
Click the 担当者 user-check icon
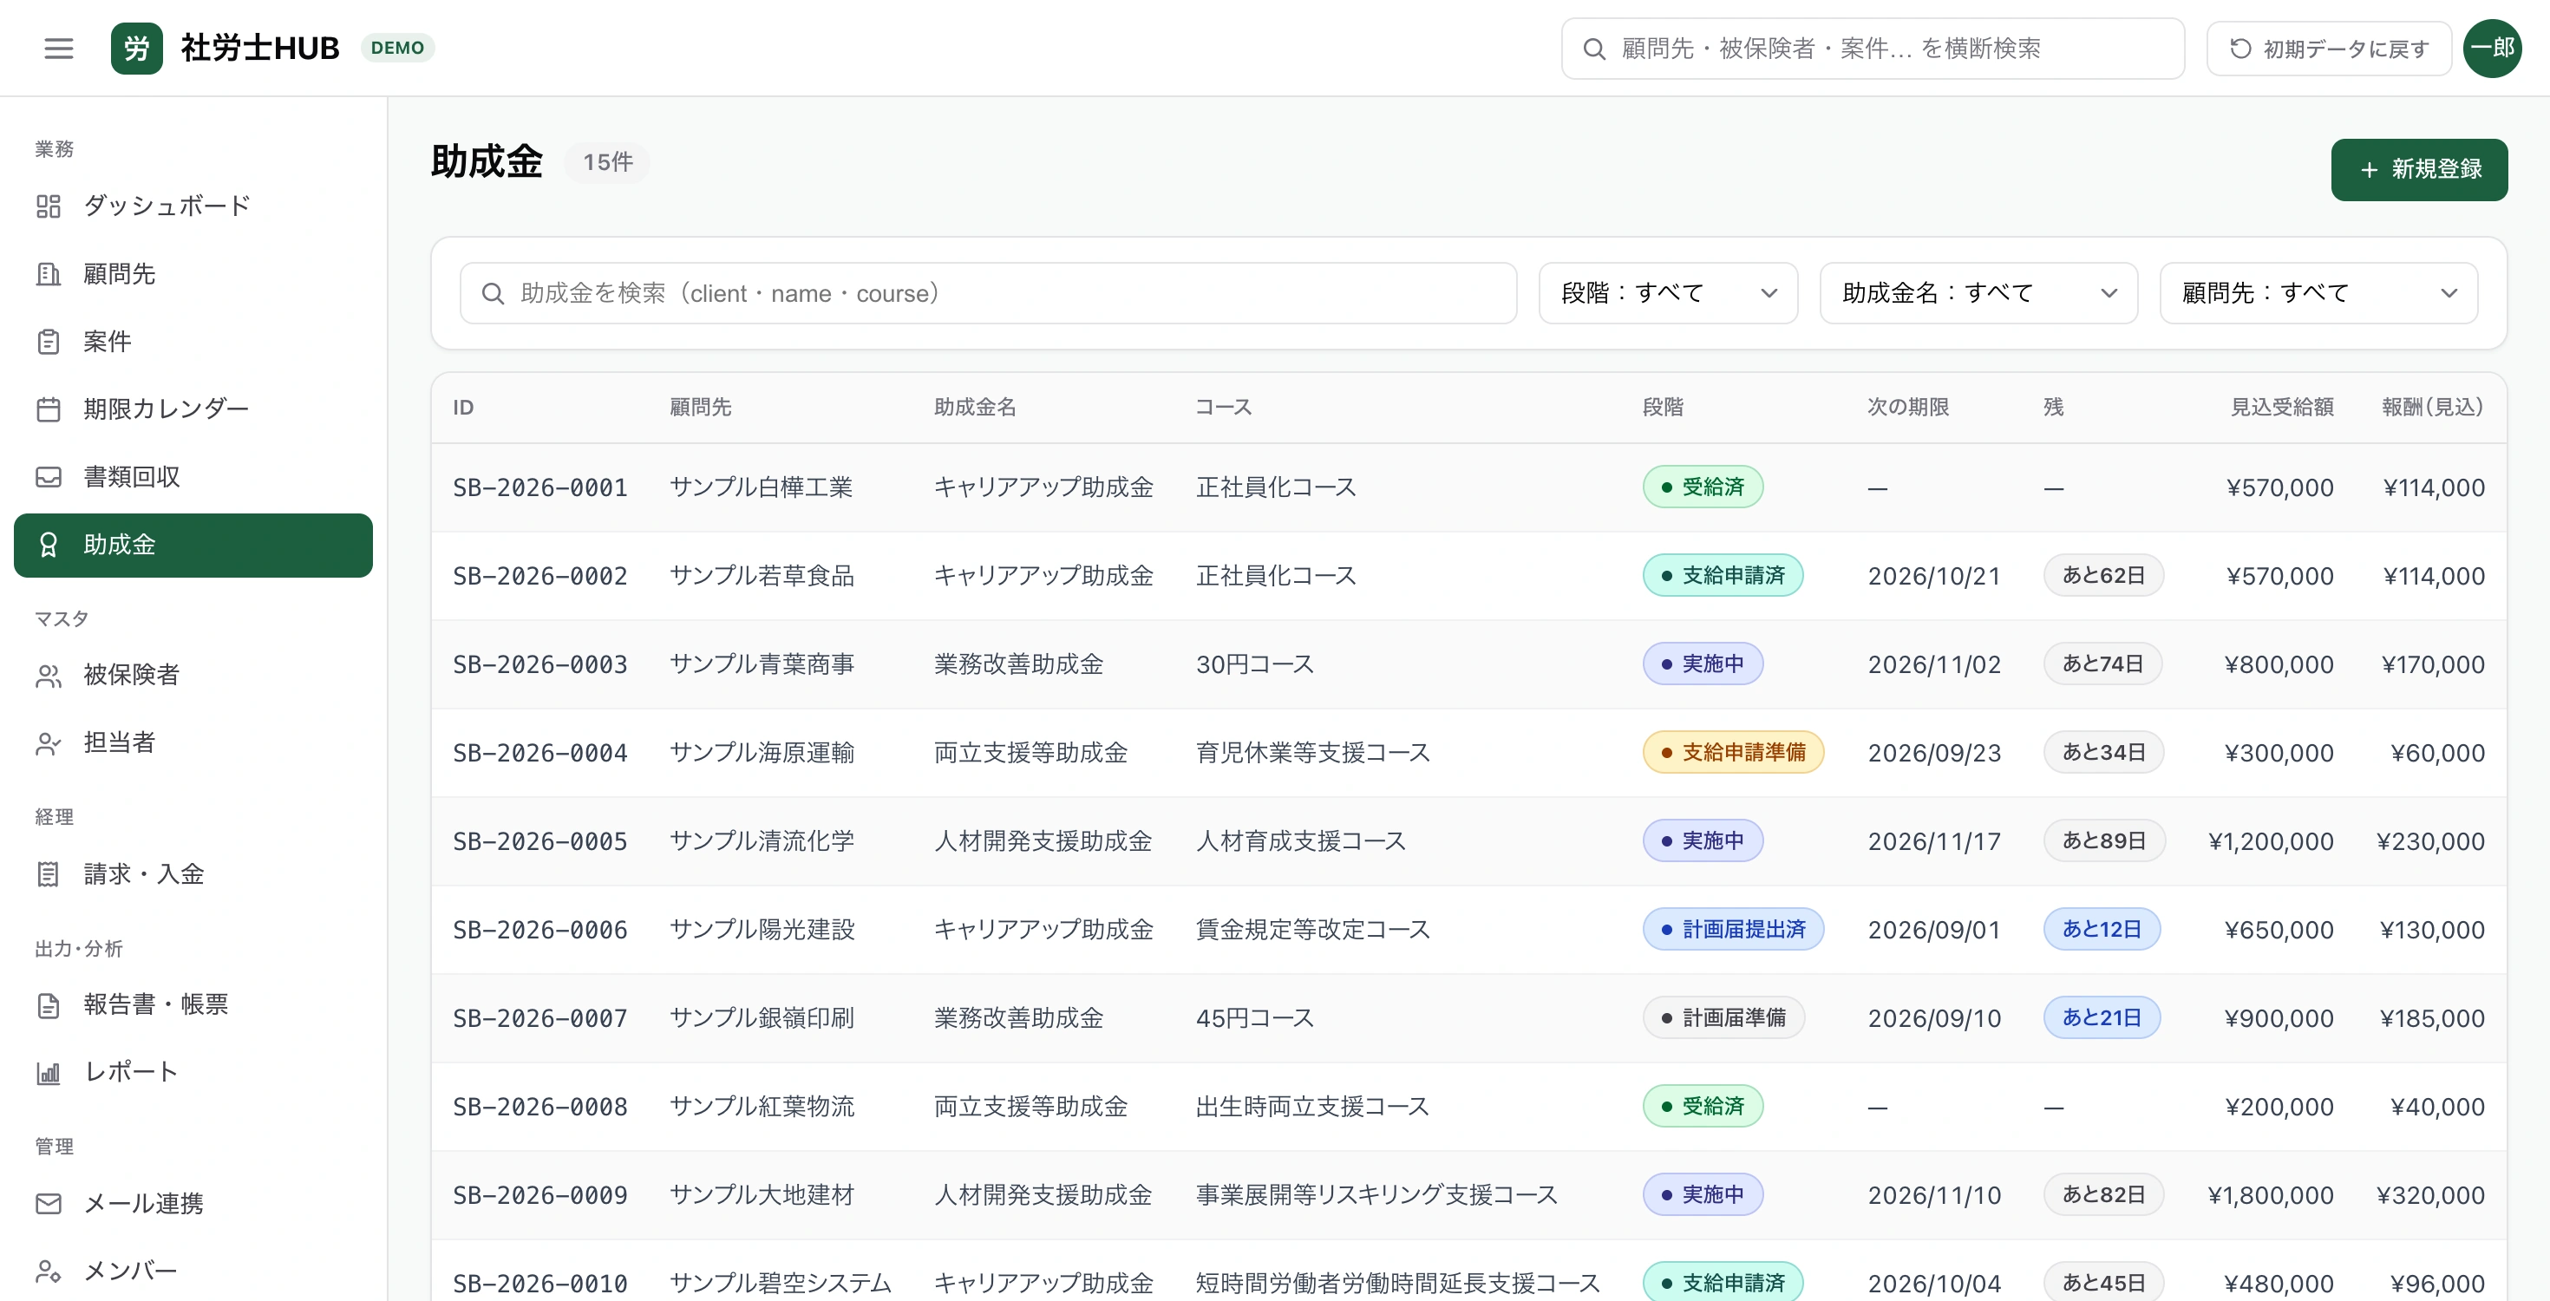click(49, 742)
